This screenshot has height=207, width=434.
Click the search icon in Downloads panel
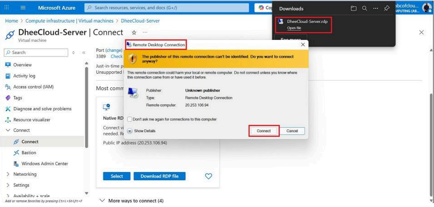click(365, 9)
